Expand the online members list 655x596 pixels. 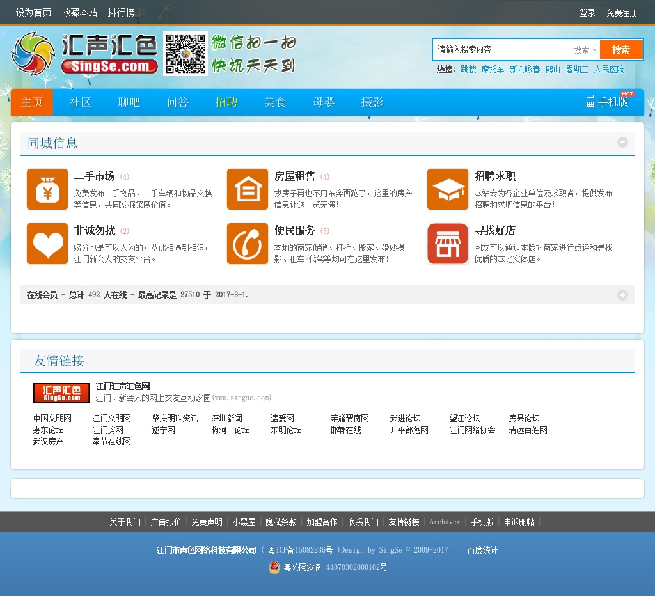[x=622, y=295]
